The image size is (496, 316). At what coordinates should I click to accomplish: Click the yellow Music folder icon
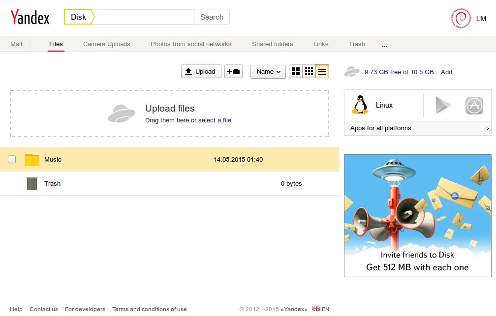pyautogui.click(x=32, y=160)
